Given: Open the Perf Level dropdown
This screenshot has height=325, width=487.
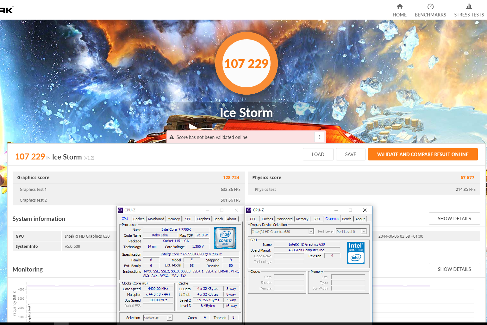Looking at the screenshot, I should (x=351, y=232).
